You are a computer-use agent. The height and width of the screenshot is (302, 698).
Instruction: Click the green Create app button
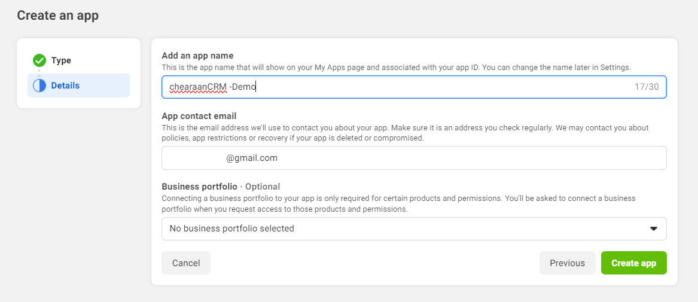pos(633,263)
